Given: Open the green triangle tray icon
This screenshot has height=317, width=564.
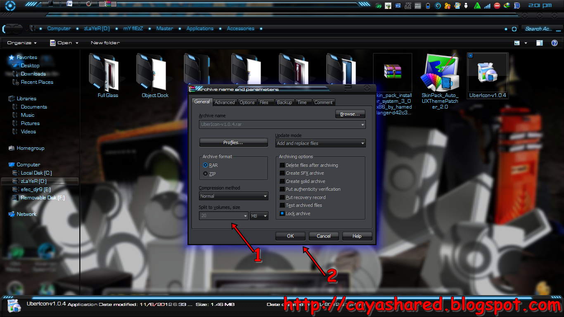Looking at the screenshot, I should pos(477,6).
